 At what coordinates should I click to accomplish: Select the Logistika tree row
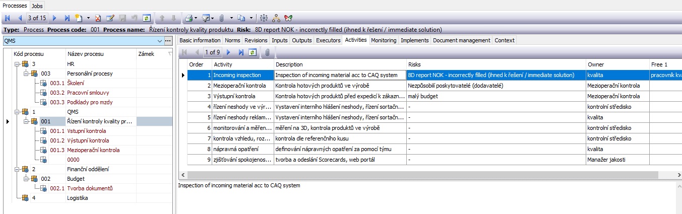pyautogui.click(x=77, y=198)
